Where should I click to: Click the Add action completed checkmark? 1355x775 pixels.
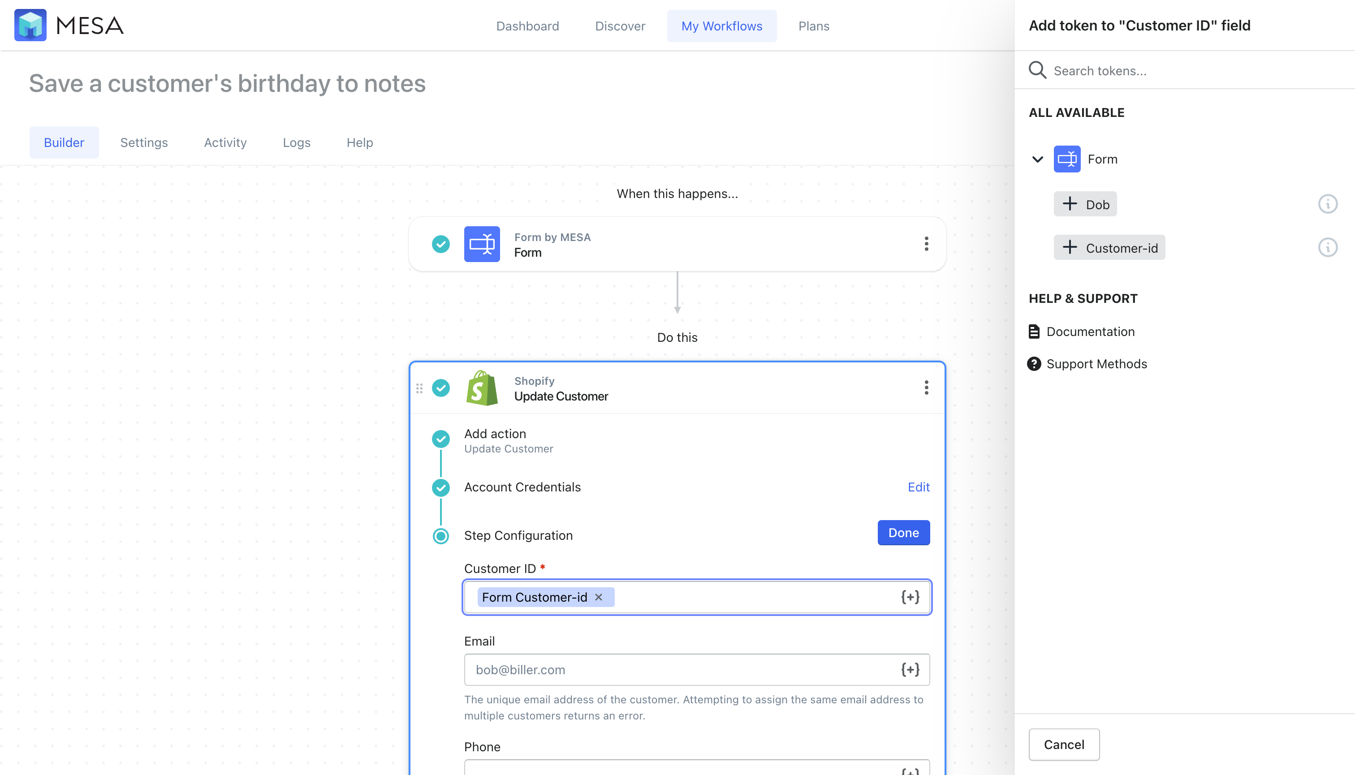tap(441, 439)
